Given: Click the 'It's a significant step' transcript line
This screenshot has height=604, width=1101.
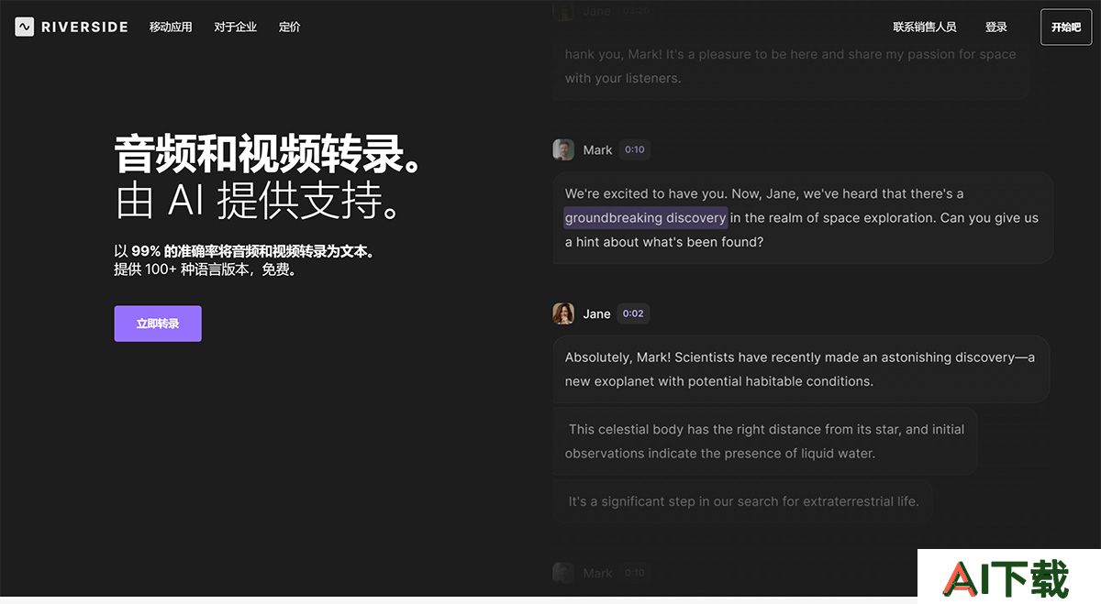Looking at the screenshot, I should click(742, 501).
